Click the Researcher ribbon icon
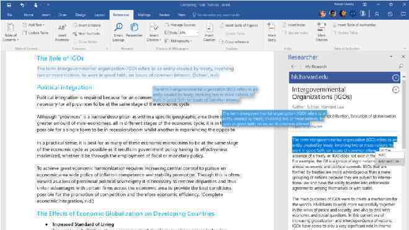The height and width of the screenshot is (230, 409). pyautogui.click(x=134, y=30)
